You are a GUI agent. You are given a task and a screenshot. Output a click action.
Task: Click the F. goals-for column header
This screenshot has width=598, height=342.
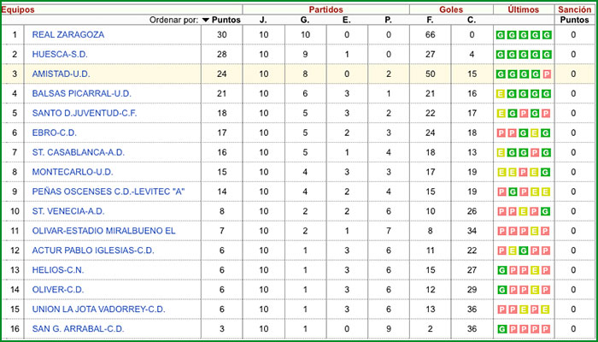coord(430,20)
